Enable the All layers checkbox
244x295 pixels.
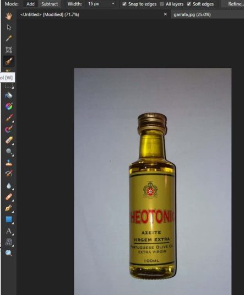162,4
